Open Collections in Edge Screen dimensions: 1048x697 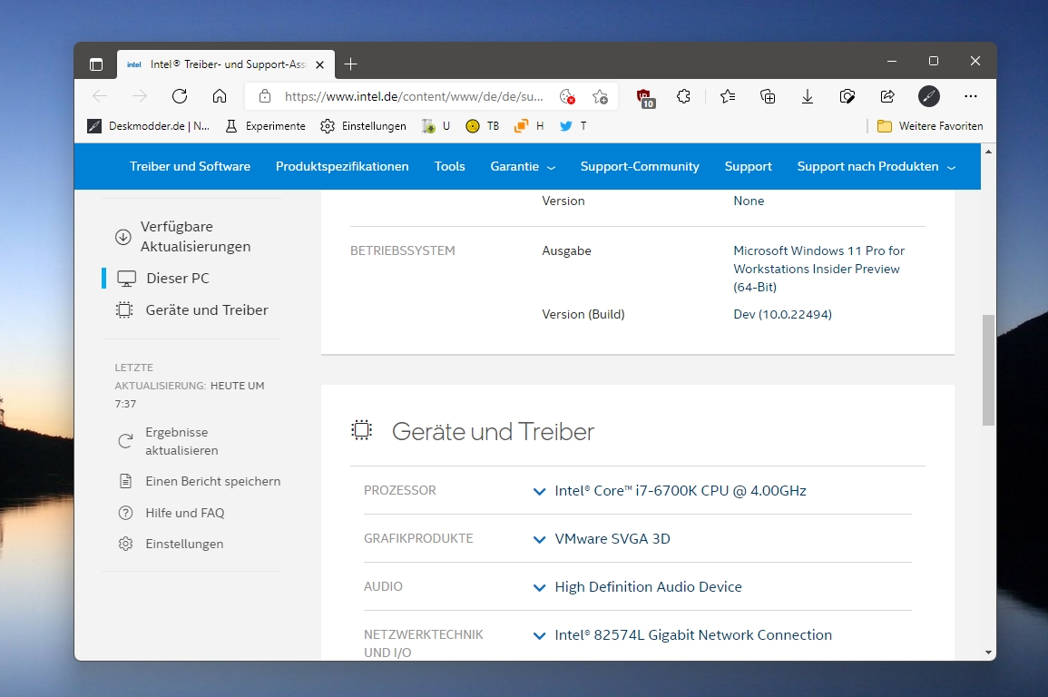[x=768, y=96]
